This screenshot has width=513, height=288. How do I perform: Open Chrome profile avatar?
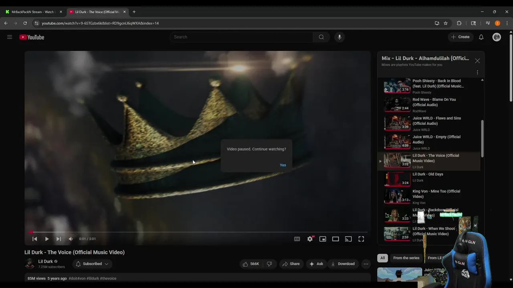coord(497,23)
